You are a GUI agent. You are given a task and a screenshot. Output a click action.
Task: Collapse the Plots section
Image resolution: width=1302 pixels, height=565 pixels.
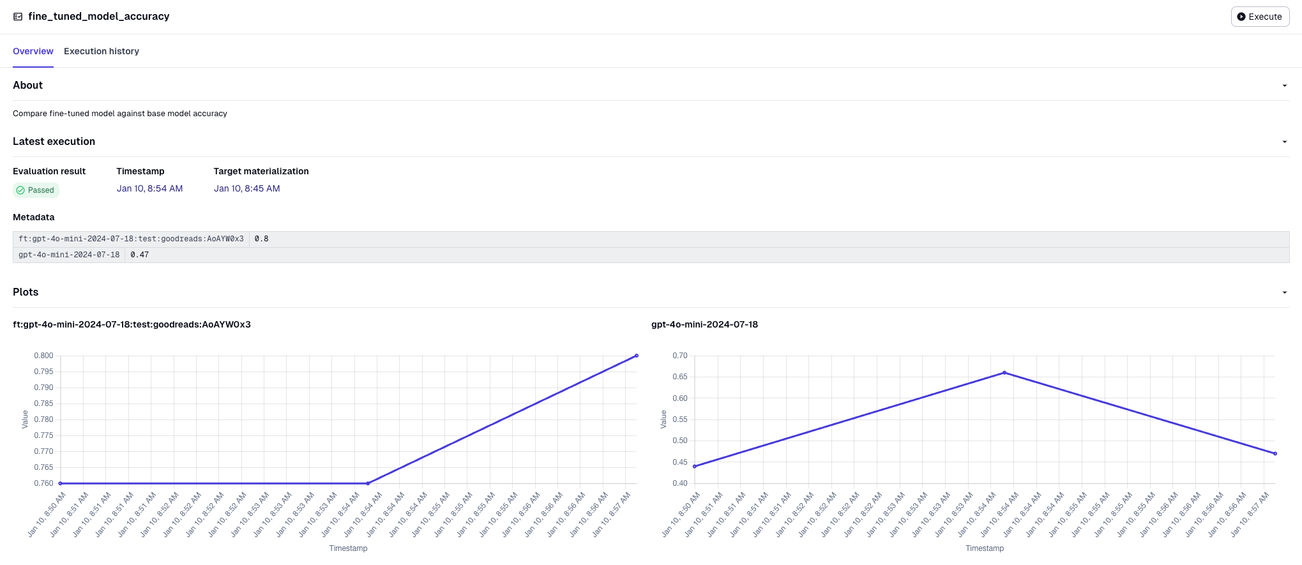click(x=1284, y=292)
